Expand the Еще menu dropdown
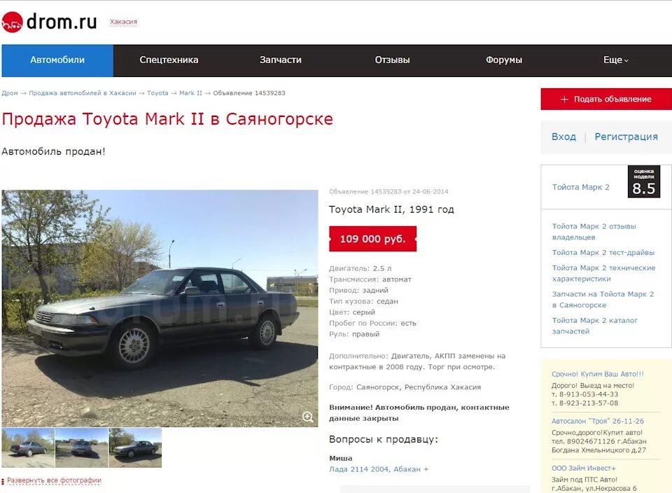Image resolution: width=672 pixels, height=493 pixels. point(616,60)
